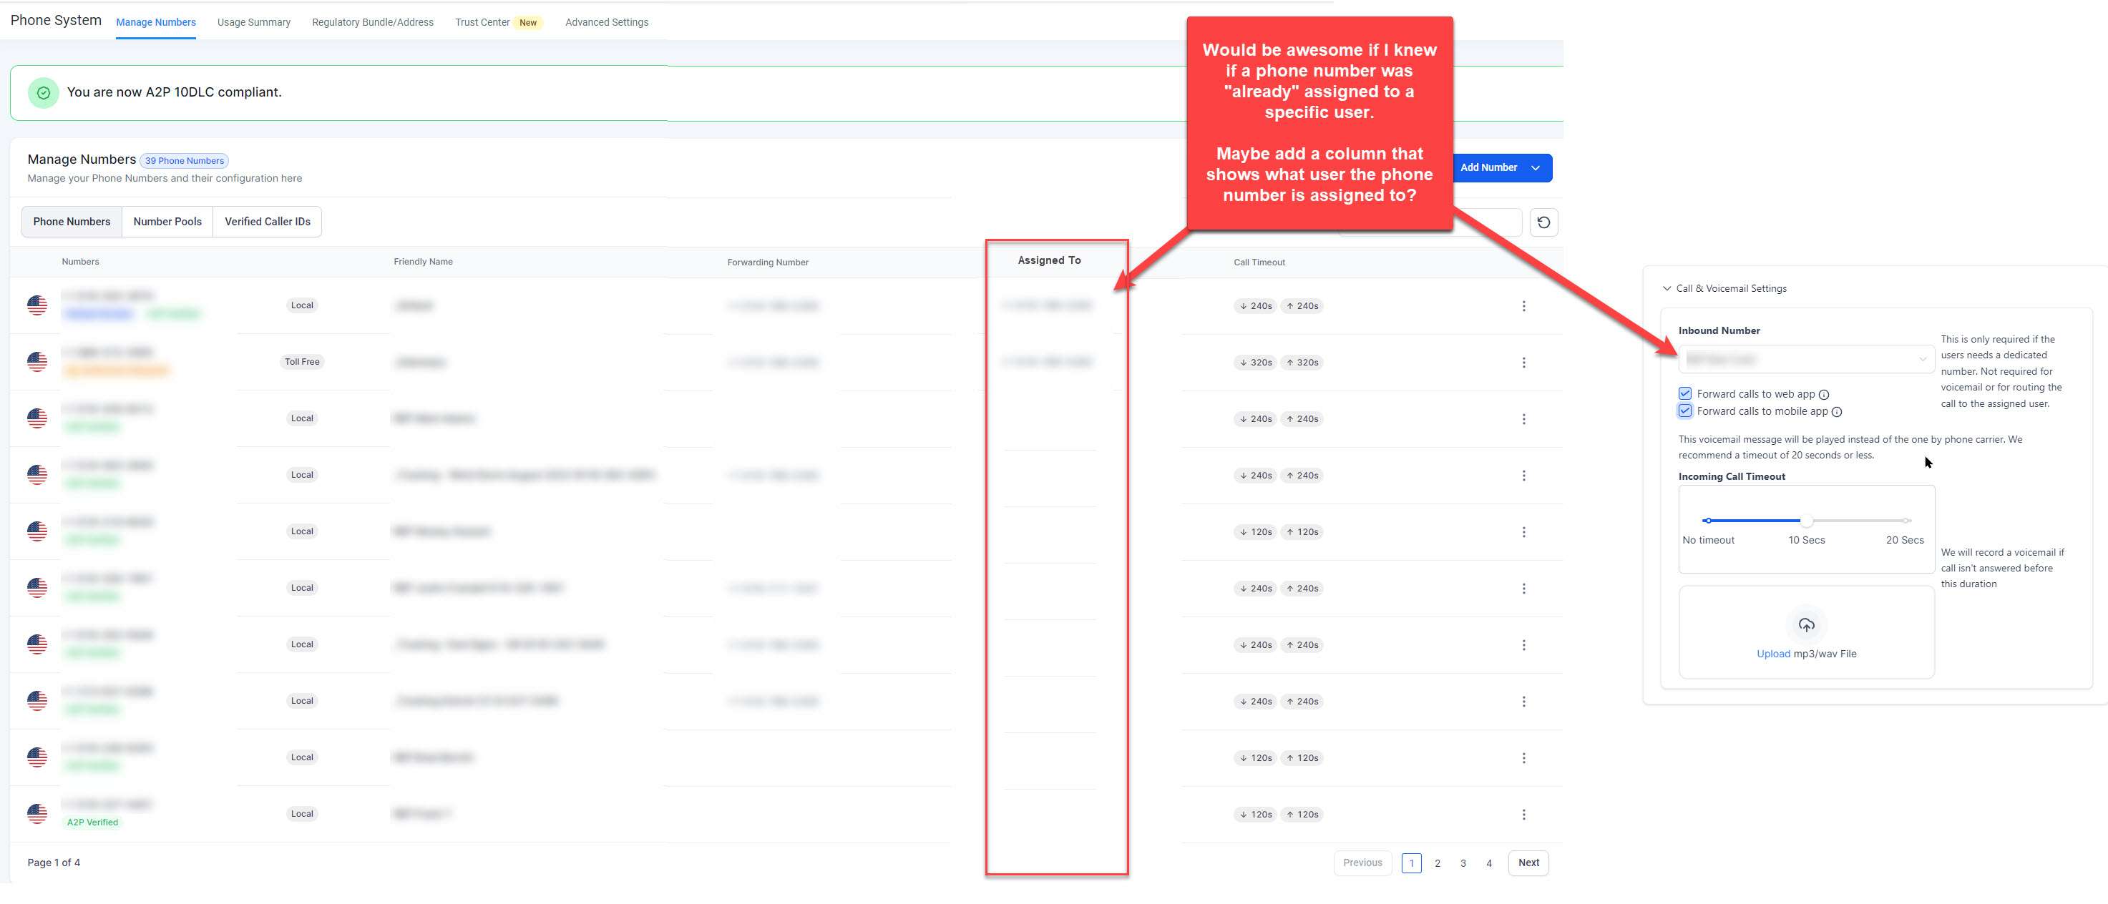Click the New badge beside Trust Center
The image size is (2108, 904).
[528, 23]
